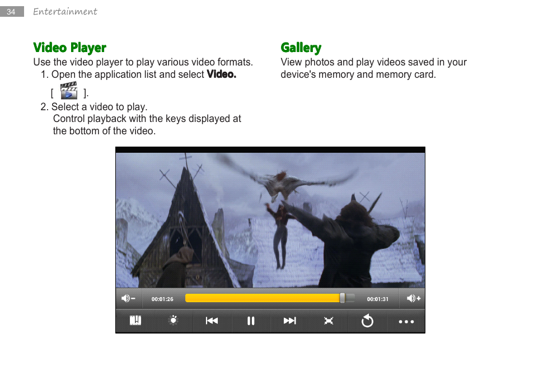Toggle the screen size fit icon
534x371 pixels.
pyautogui.click(x=329, y=321)
